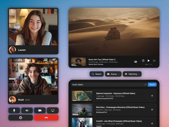Click the magnifier icon in Search tab
The image size is (169, 127).
(x=93, y=74)
